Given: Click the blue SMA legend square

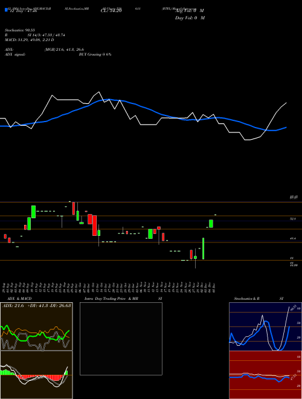Looking at the screenshot, I should pos(7,10).
